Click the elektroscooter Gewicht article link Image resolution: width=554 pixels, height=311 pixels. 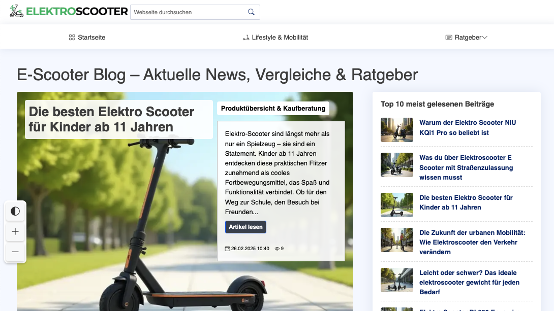click(470, 282)
